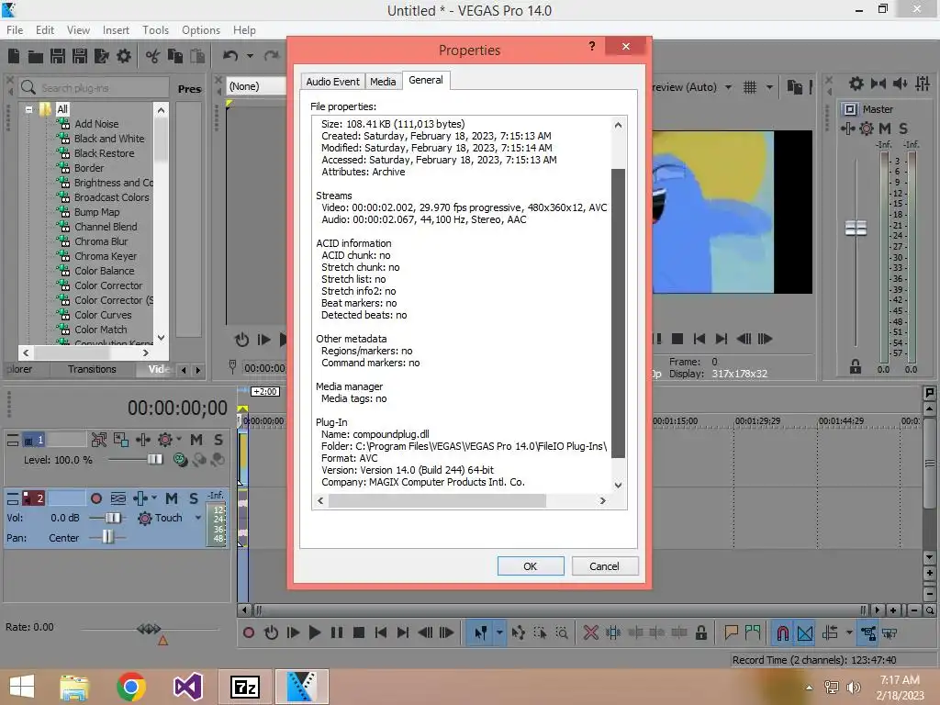Image resolution: width=940 pixels, height=705 pixels.
Task: Select the Color Curves plug-in
Action: coord(103,315)
